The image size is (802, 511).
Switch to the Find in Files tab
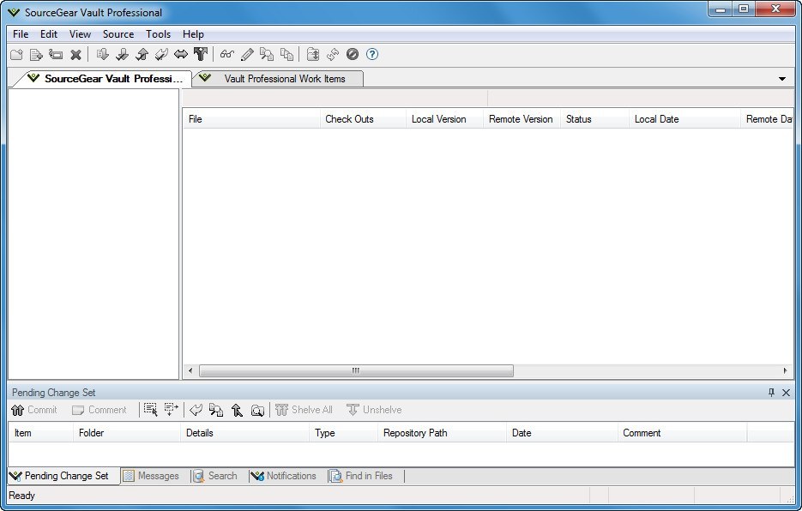point(362,476)
